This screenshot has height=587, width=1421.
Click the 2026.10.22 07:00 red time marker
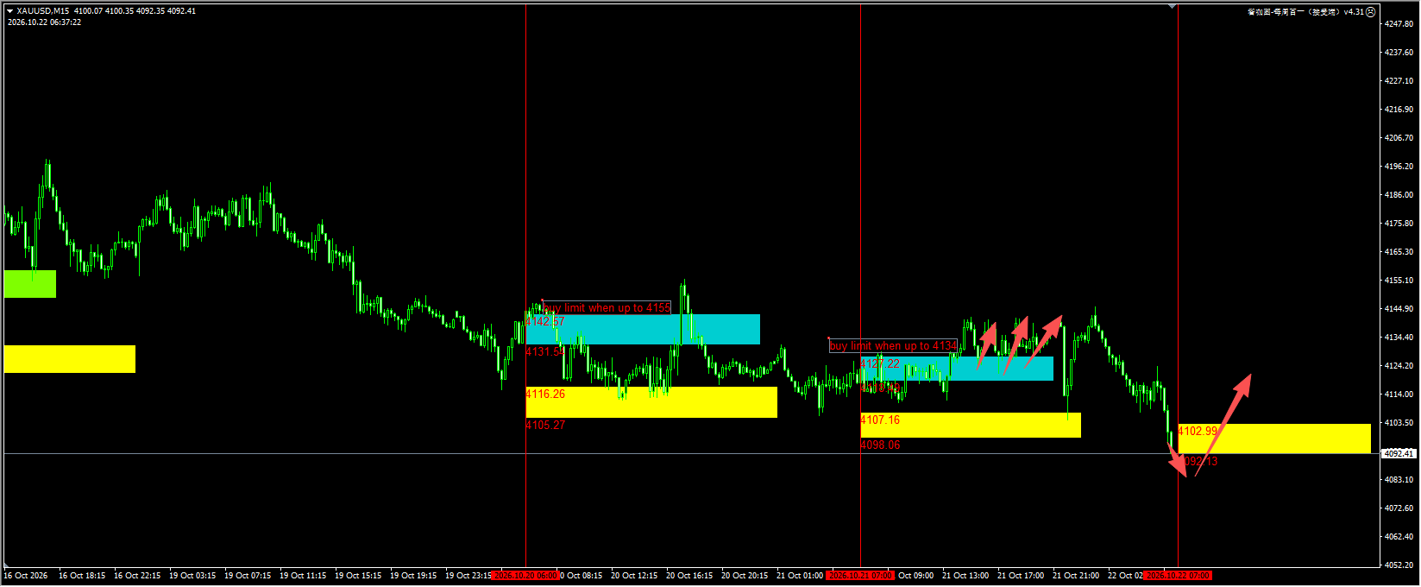click(1179, 576)
